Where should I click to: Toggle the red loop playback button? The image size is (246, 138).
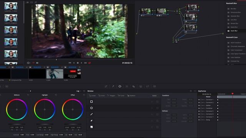(90, 63)
